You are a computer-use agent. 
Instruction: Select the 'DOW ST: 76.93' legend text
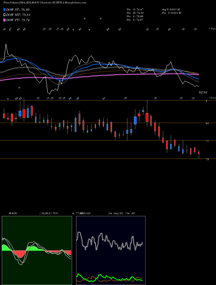pyautogui.click(x=18, y=9)
